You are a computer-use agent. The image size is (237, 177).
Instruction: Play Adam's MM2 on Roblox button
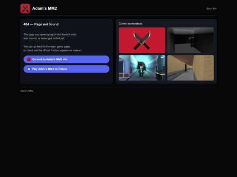pos(66,69)
